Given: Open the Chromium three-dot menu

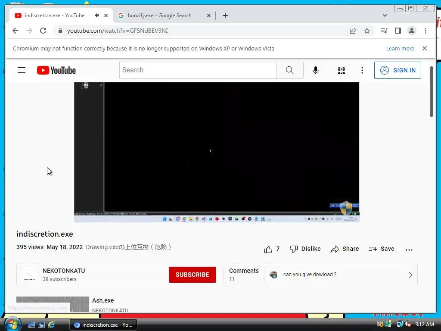Looking at the screenshot, I should [x=425, y=31].
